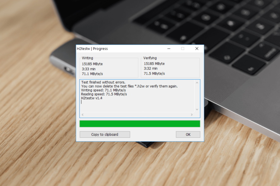Click the '71.5 MByte/s' value under Verifying

coord(154,73)
